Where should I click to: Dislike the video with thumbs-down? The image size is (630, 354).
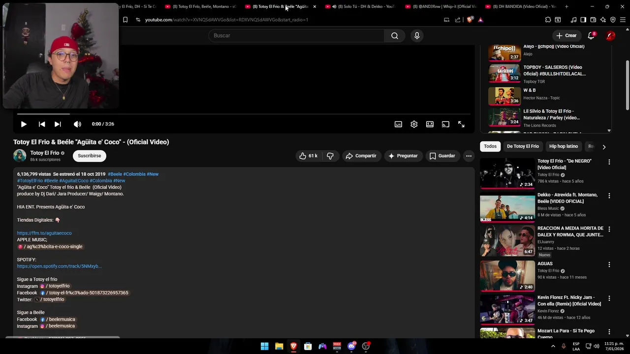[330, 156]
